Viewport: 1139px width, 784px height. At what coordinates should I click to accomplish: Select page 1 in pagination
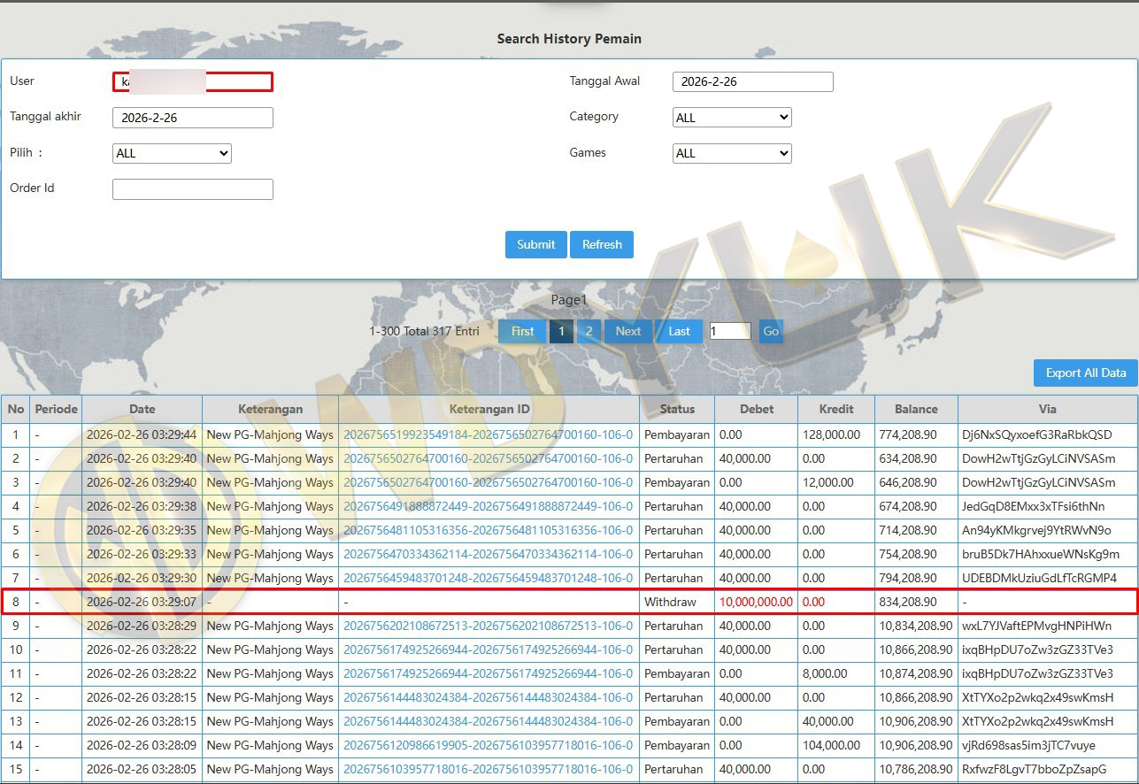[561, 331]
